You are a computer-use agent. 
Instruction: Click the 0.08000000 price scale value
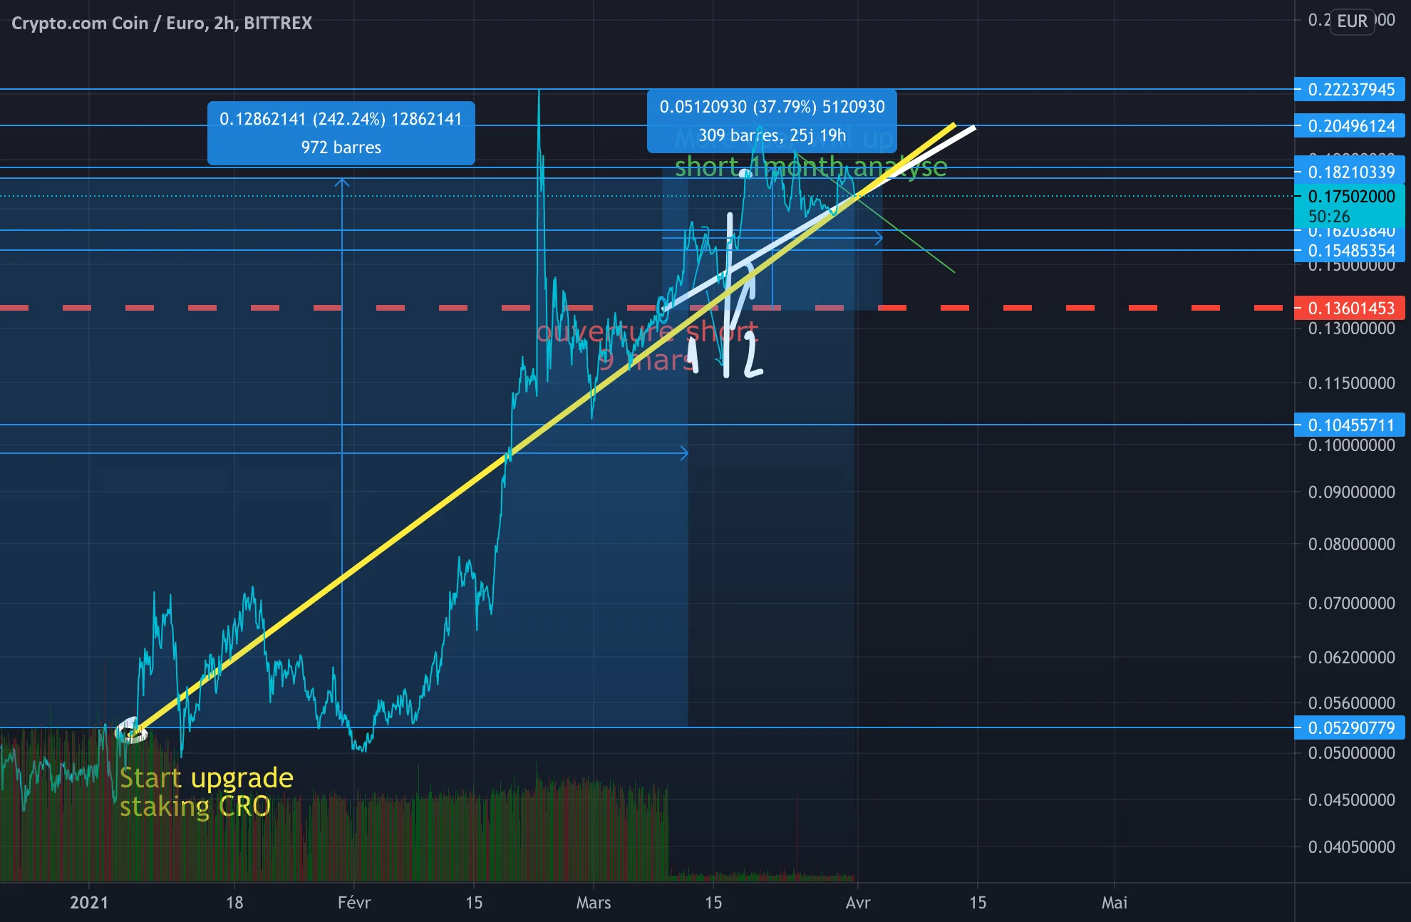(1351, 544)
